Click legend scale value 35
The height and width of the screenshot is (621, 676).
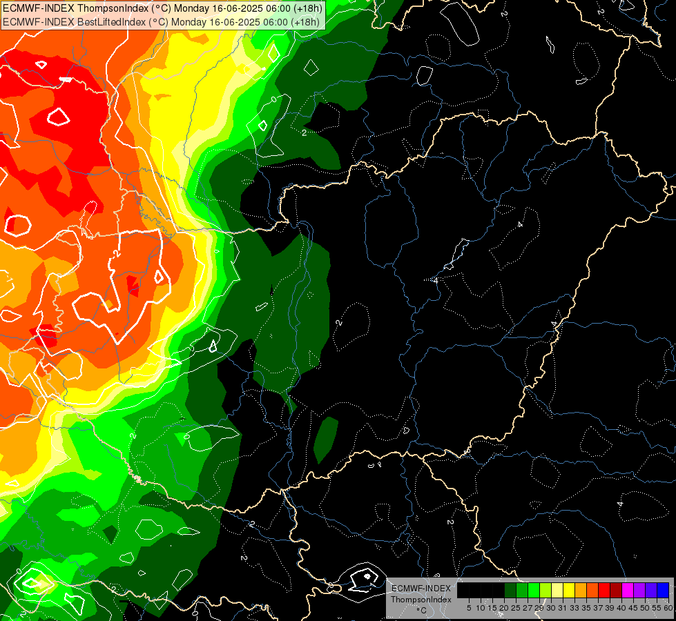(x=586, y=608)
